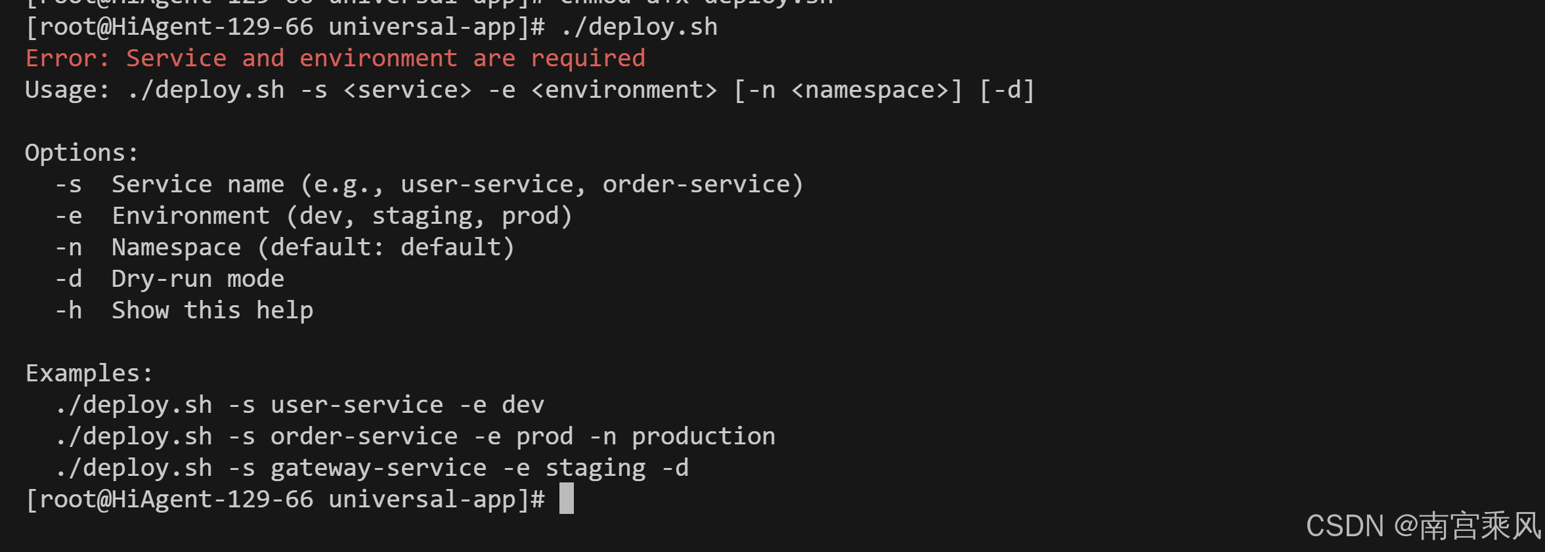Image resolution: width=1545 pixels, height=552 pixels.
Task: Click the -n Namespace option line
Action: click(285, 247)
